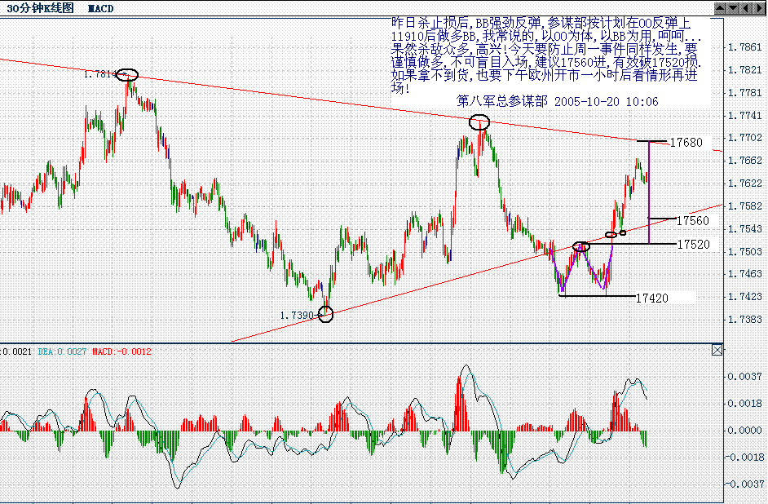Viewport: 768px width, 504px height.
Task: Click the 1.7423 price axis value
Action: pyautogui.click(x=745, y=297)
